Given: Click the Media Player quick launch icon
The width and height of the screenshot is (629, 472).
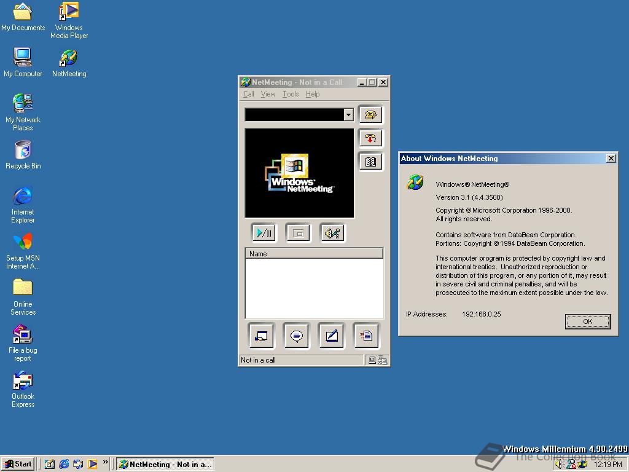Looking at the screenshot, I should (92, 464).
